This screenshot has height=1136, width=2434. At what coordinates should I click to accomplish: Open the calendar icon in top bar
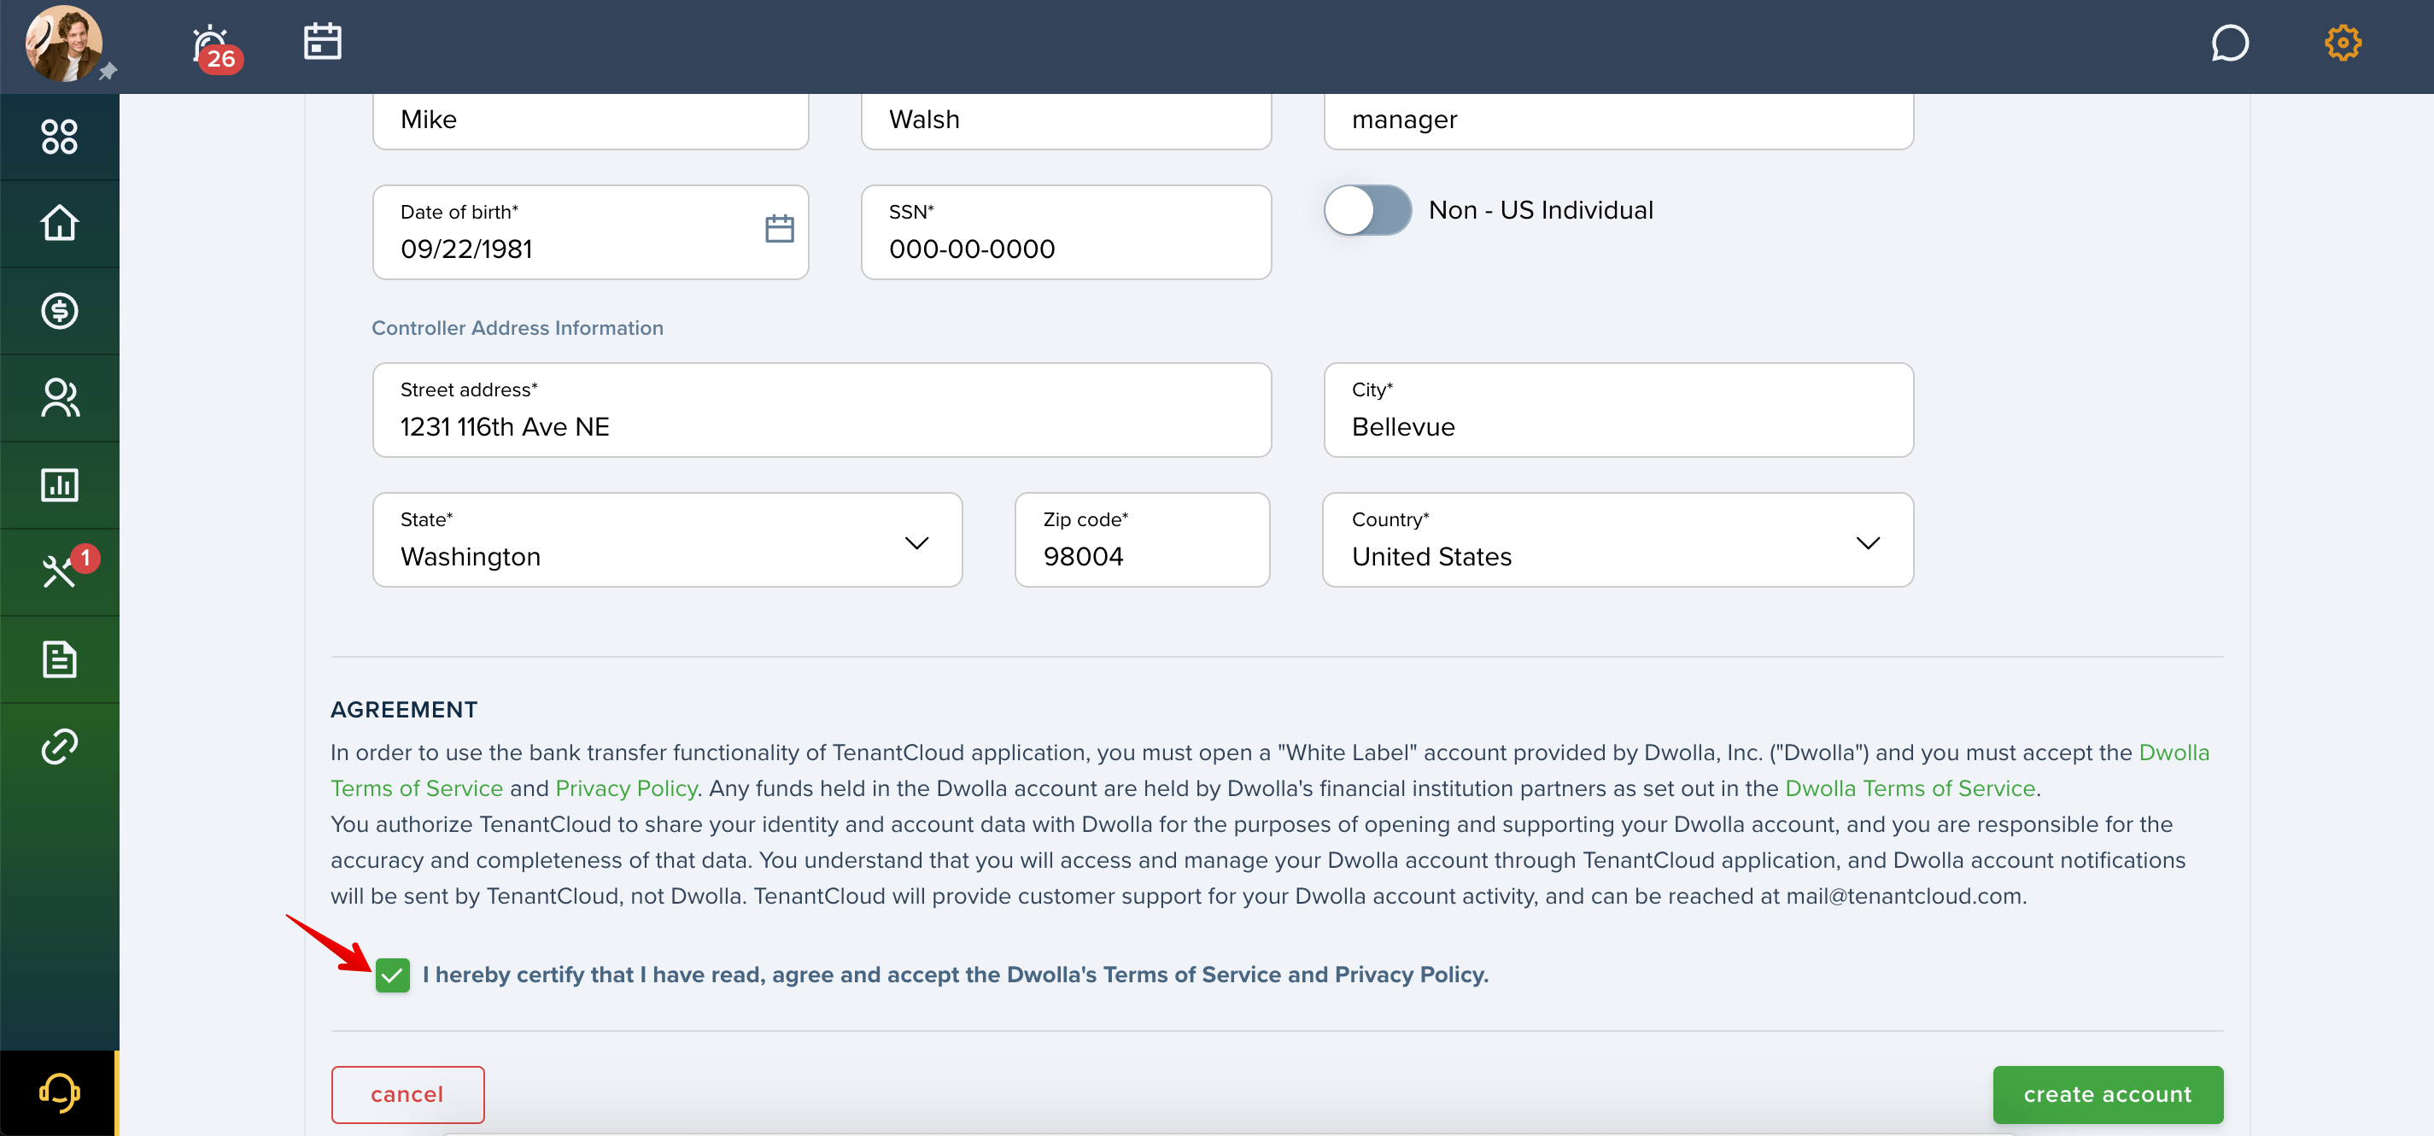click(x=322, y=42)
